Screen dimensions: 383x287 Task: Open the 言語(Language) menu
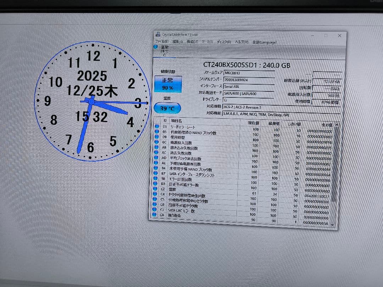pyautogui.click(x=264, y=42)
